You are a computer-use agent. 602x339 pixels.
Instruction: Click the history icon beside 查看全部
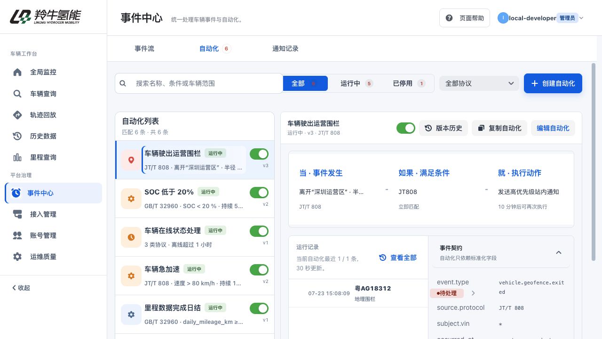[383, 258]
